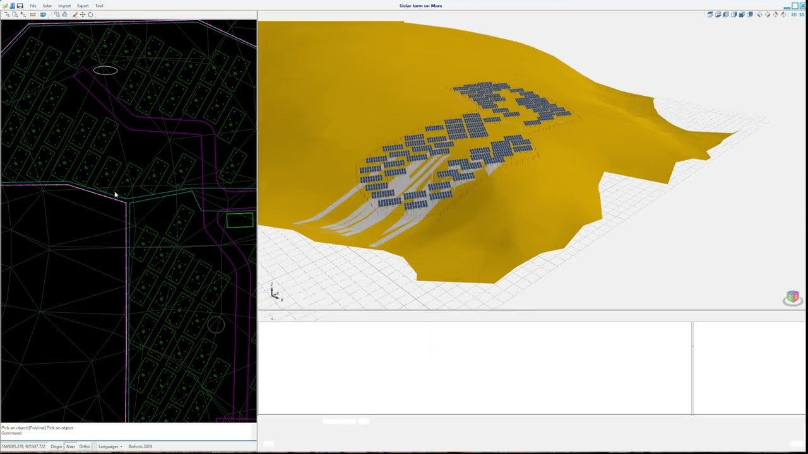
Task: Select the pencil edit tool
Action: coord(75,15)
